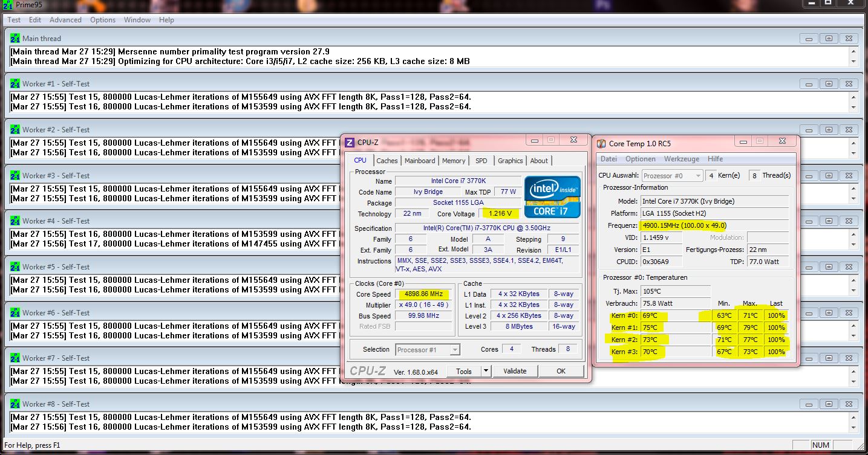Click the Core Temp title bar icon
The image size is (868, 455).
click(601, 143)
